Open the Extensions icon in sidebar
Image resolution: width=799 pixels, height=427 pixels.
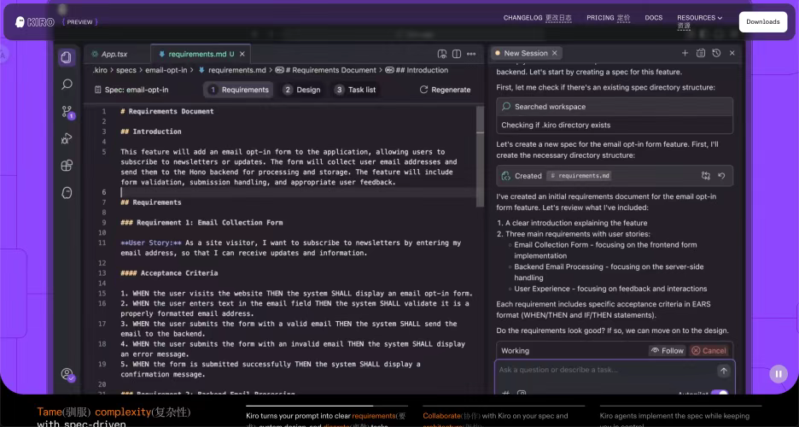[x=67, y=166]
